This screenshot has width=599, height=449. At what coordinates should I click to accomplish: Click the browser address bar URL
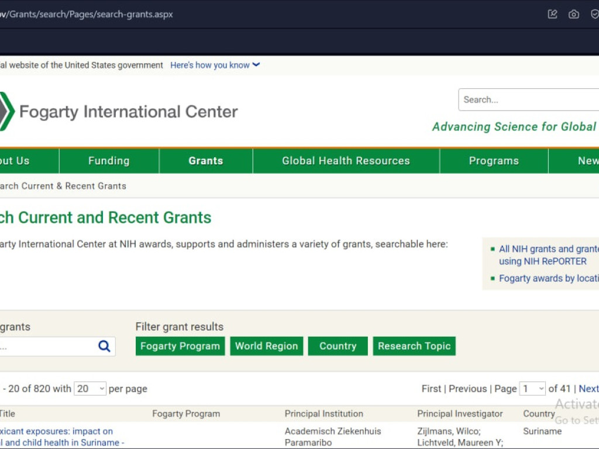tap(87, 14)
